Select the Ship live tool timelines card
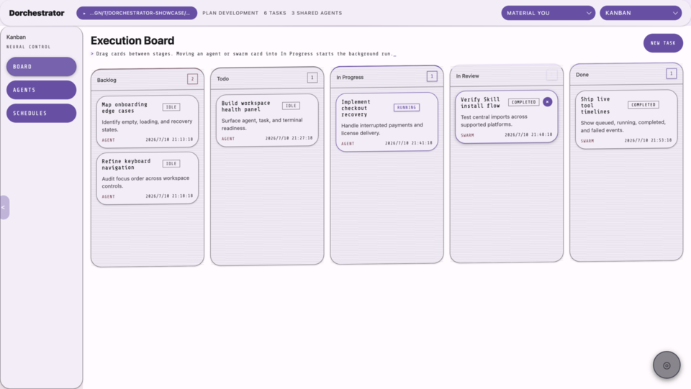 tap(626, 119)
